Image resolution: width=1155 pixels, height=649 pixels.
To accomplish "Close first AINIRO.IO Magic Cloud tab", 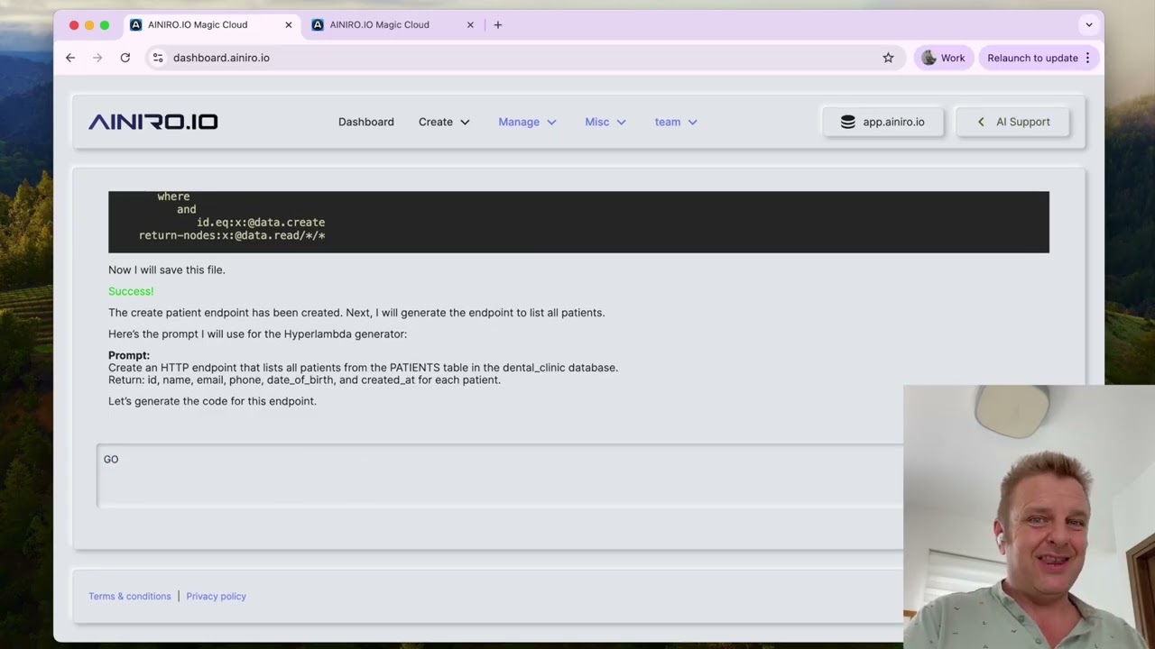I will click(289, 25).
